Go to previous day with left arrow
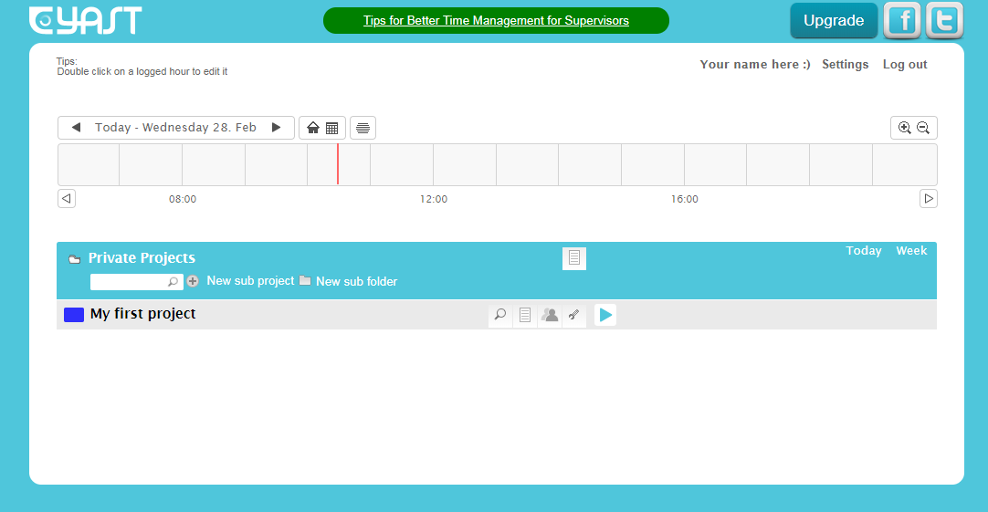 76,127
